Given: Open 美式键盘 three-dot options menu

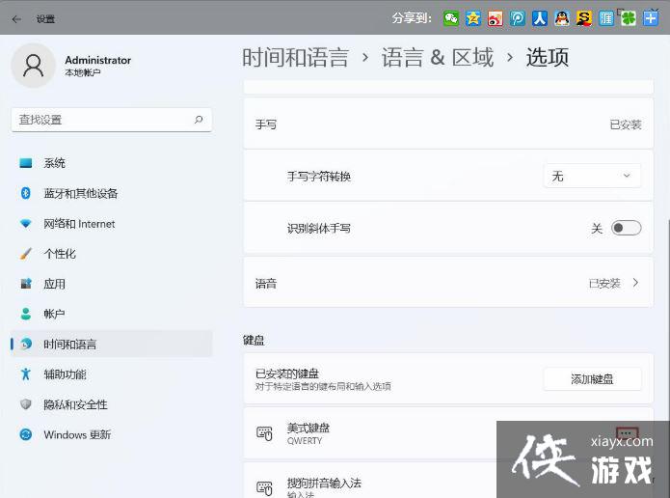Looking at the screenshot, I should click(x=627, y=432).
